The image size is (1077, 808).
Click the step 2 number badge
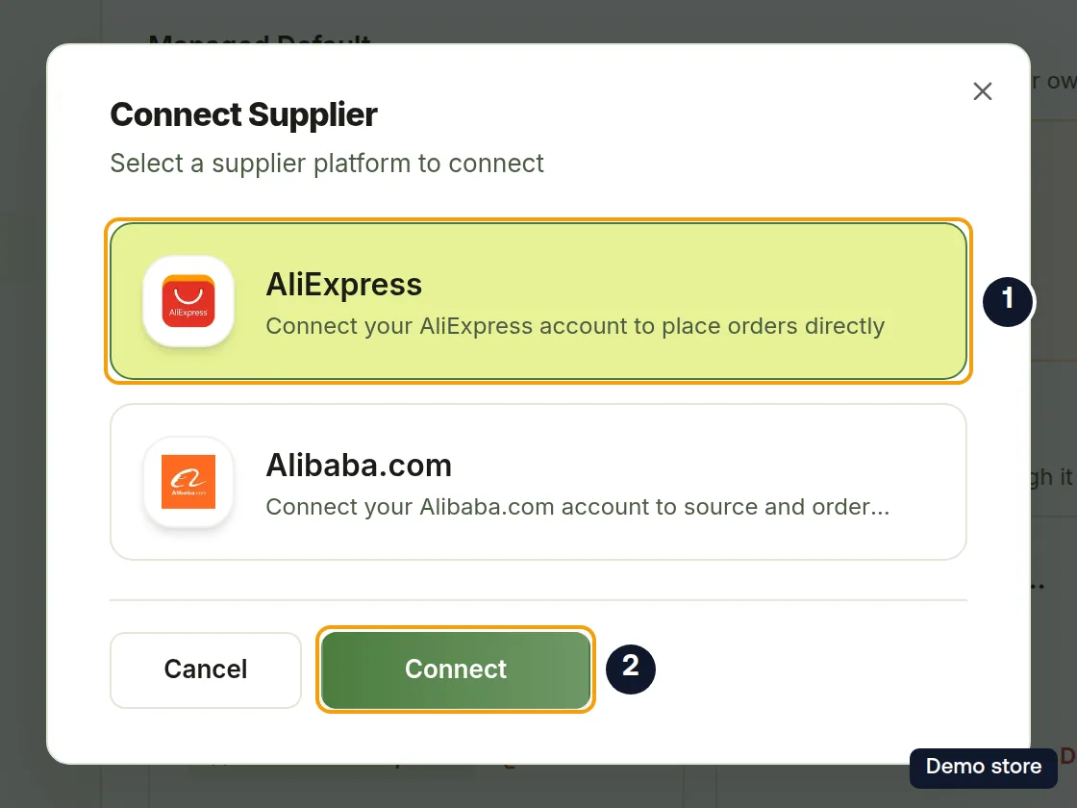click(x=631, y=669)
